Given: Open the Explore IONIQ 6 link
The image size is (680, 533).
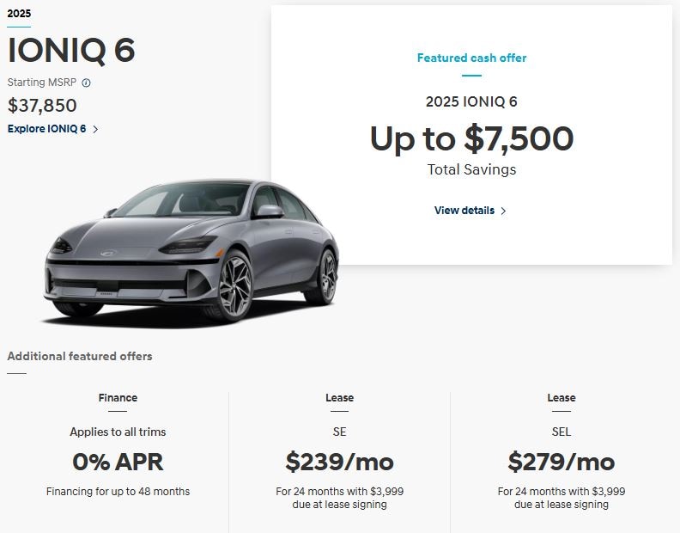Looking at the screenshot, I should 47,129.
